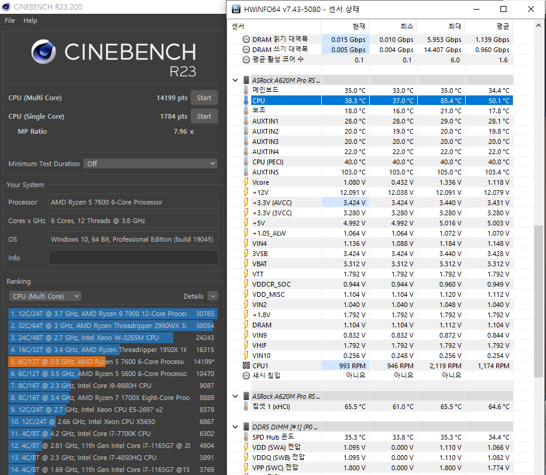Select ranking entry Intel Xeon CPU X5650

pos(113,422)
